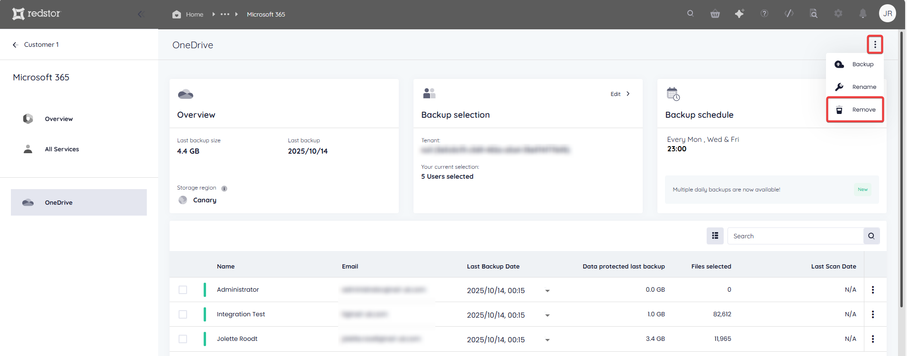Click the Integration Test name cell

241,314
